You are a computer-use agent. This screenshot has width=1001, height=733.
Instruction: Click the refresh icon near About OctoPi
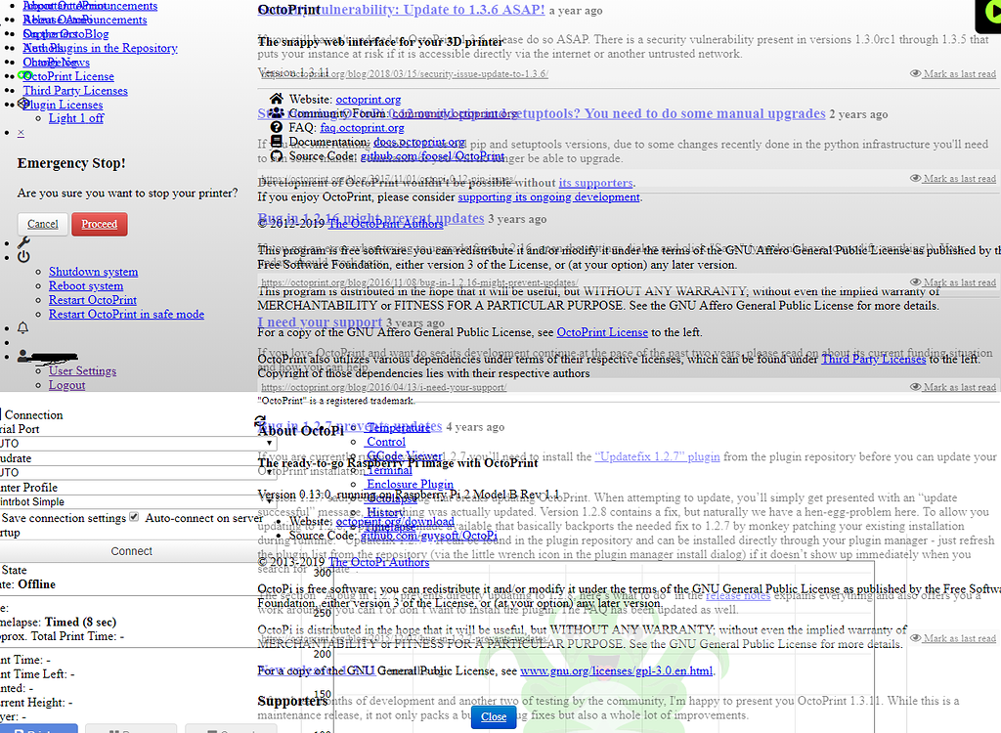(258, 421)
